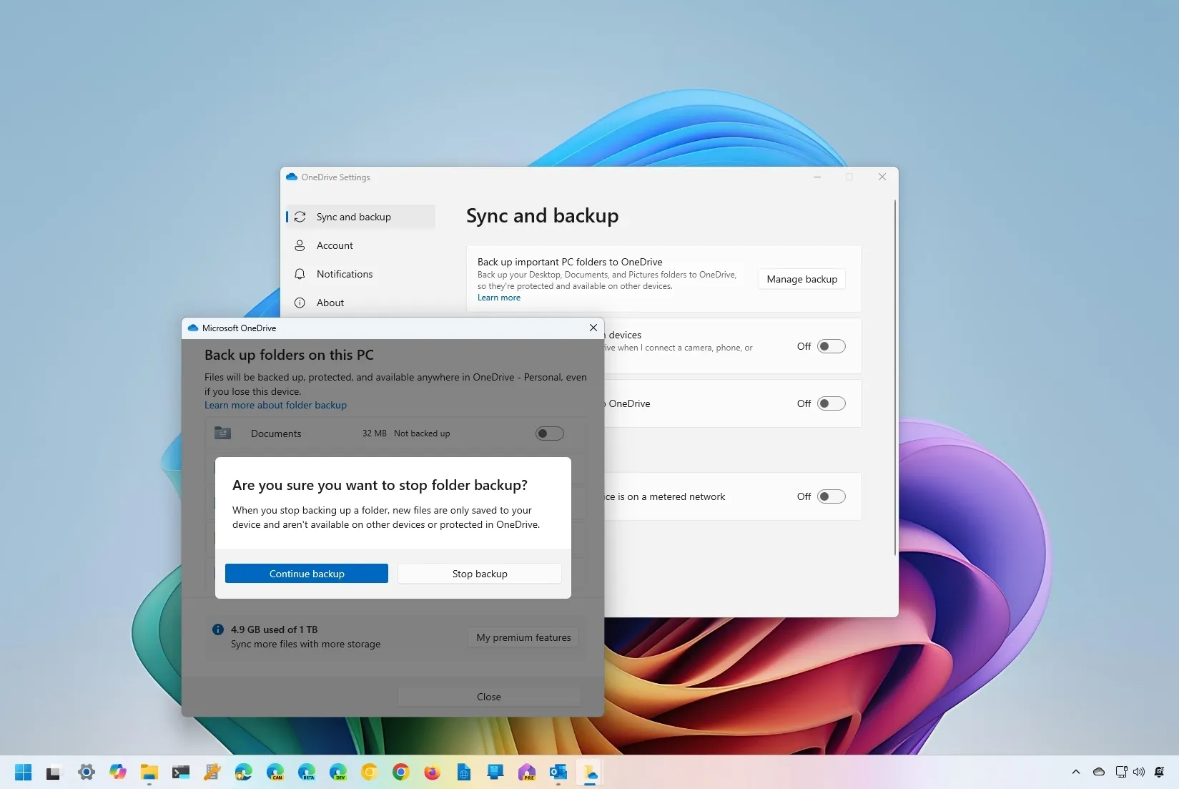This screenshot has height=789, width=1179.
Task: Switch to the Account section in OneDrive settings
Action: (334, 245)
